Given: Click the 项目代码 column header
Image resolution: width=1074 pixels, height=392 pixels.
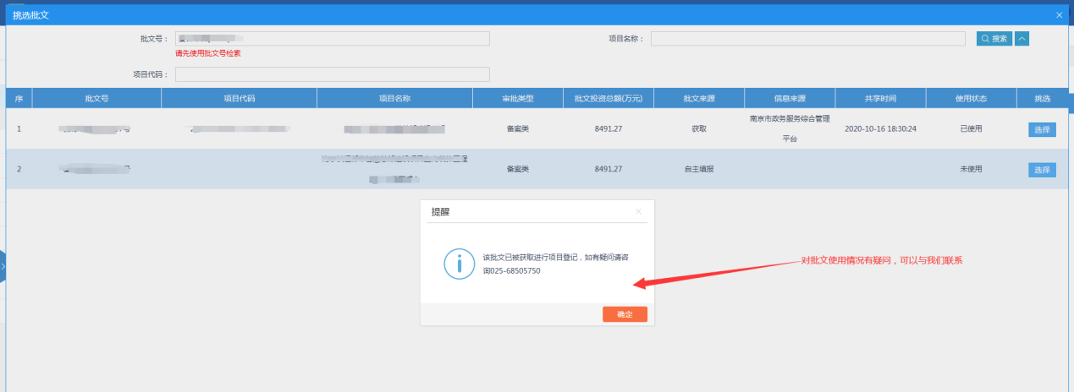Looking at the screenshot, I should [x=239, y=99].
